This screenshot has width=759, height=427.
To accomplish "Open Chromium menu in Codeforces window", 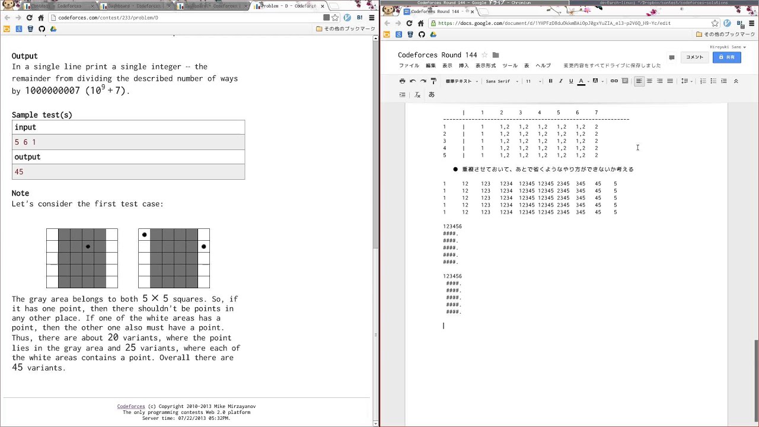I will click(372, 18).
